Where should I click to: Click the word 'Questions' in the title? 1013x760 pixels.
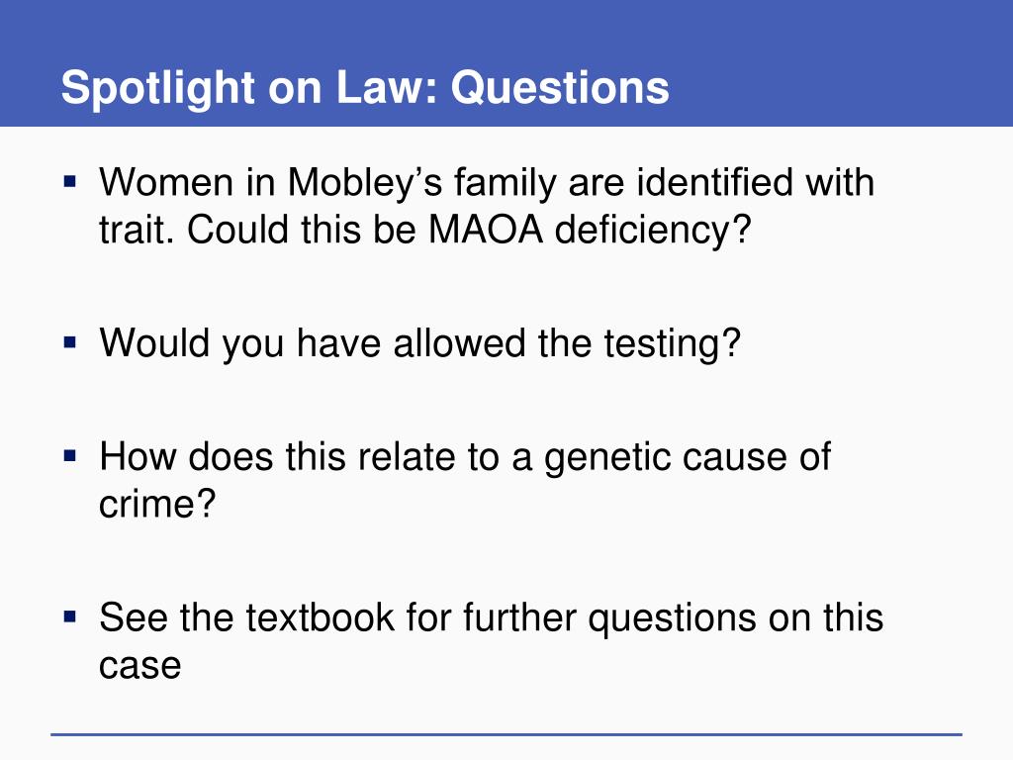pyautogui.click(x=560, y=87)
